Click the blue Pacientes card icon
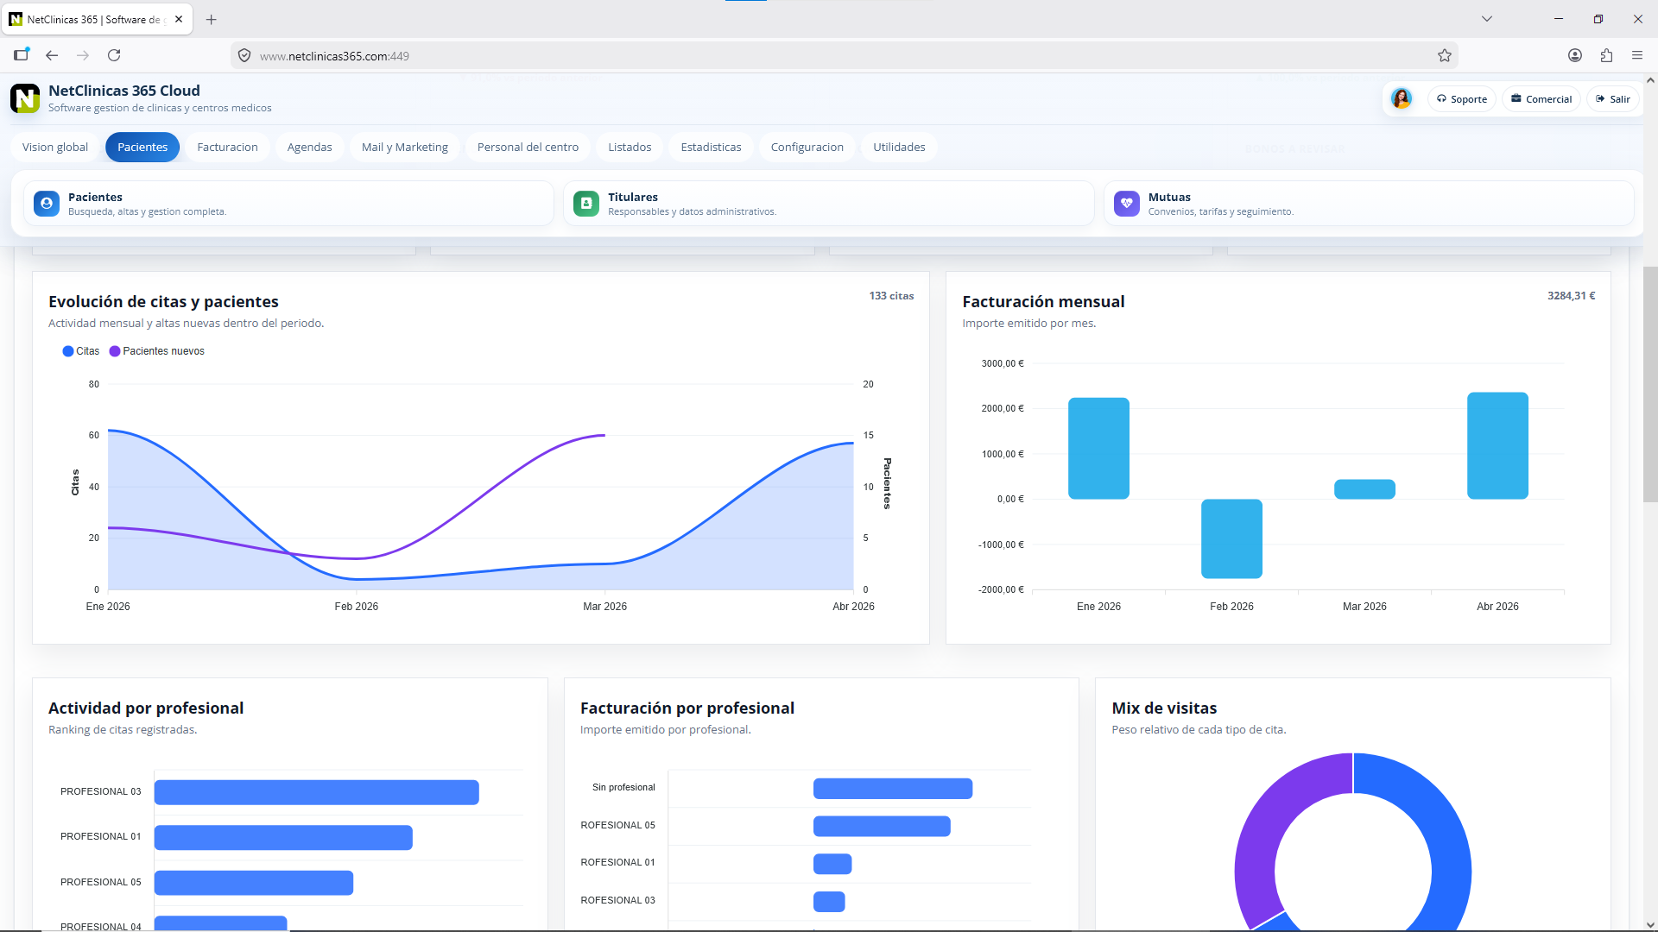The width and height of the screenshot is (1658, 932). click(x=47, y=204)
